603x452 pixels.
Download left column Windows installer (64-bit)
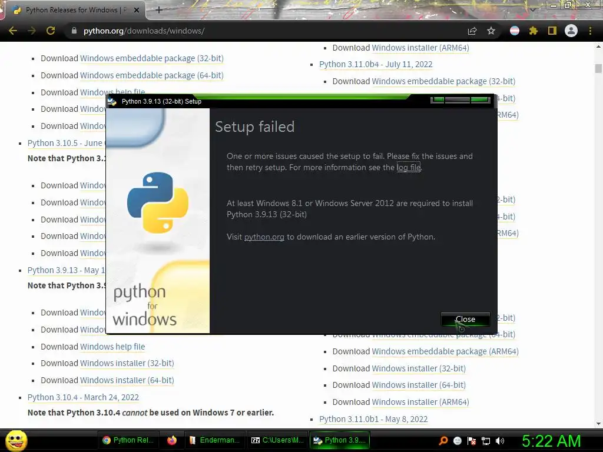click(x=127, y=380)
